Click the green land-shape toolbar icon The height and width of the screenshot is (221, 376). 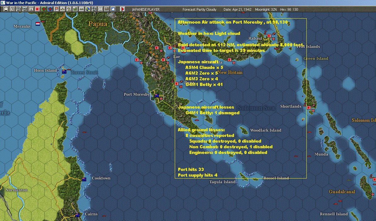75,9
